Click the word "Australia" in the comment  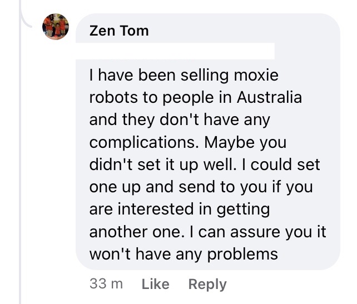coord(269,97)
